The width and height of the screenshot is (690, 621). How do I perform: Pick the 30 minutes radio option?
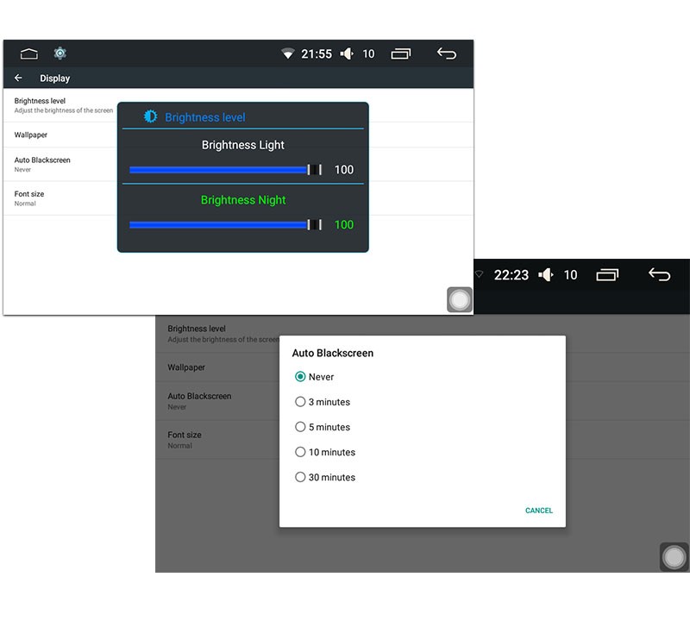301,477
